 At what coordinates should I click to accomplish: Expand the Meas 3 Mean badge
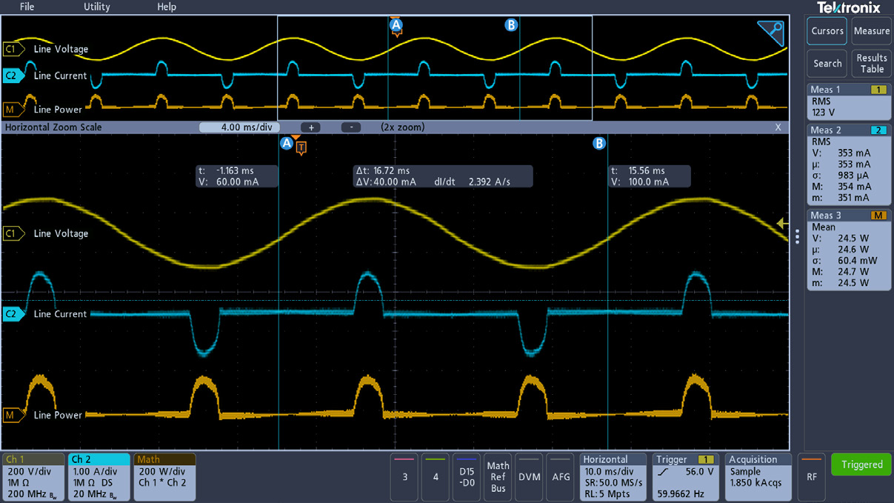(849, 248)
